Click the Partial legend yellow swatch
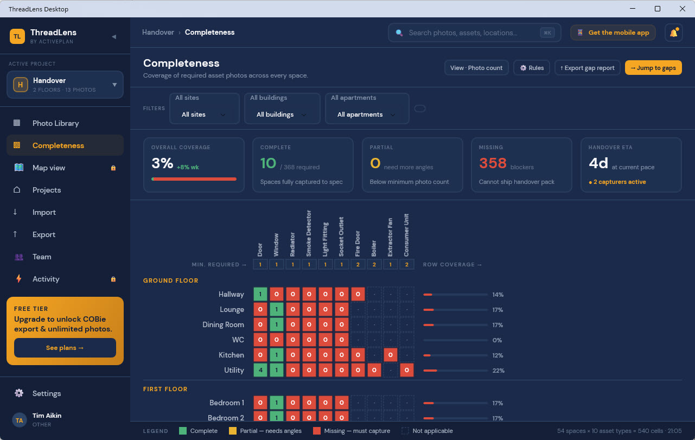Screen dimensions: 695x440 pos(233,431)
